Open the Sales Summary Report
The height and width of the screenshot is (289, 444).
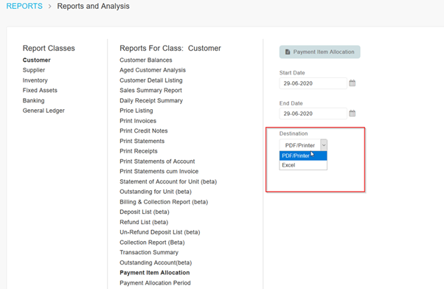150,90
